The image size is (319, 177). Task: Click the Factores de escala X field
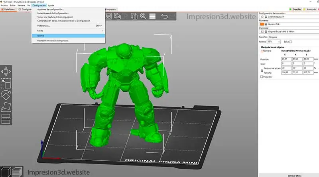tap(286, 68)
